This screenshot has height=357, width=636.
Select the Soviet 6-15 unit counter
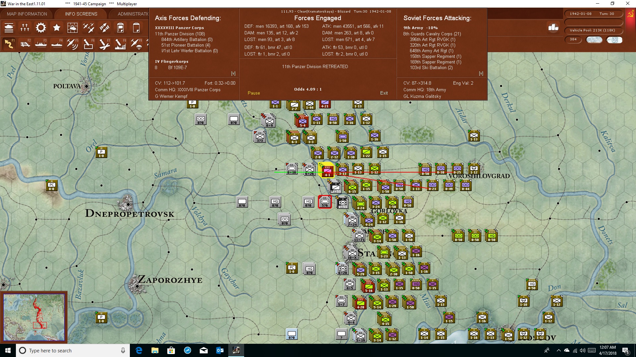click(x=352, y=187)
